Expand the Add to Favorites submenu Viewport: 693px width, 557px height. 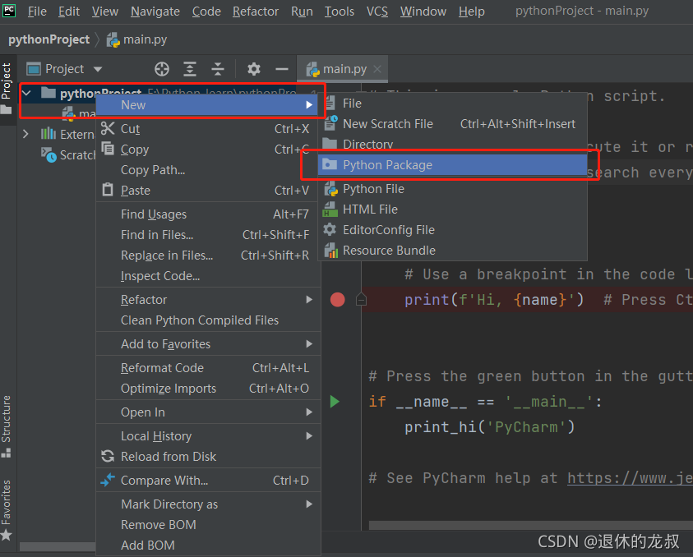[208, 343]
